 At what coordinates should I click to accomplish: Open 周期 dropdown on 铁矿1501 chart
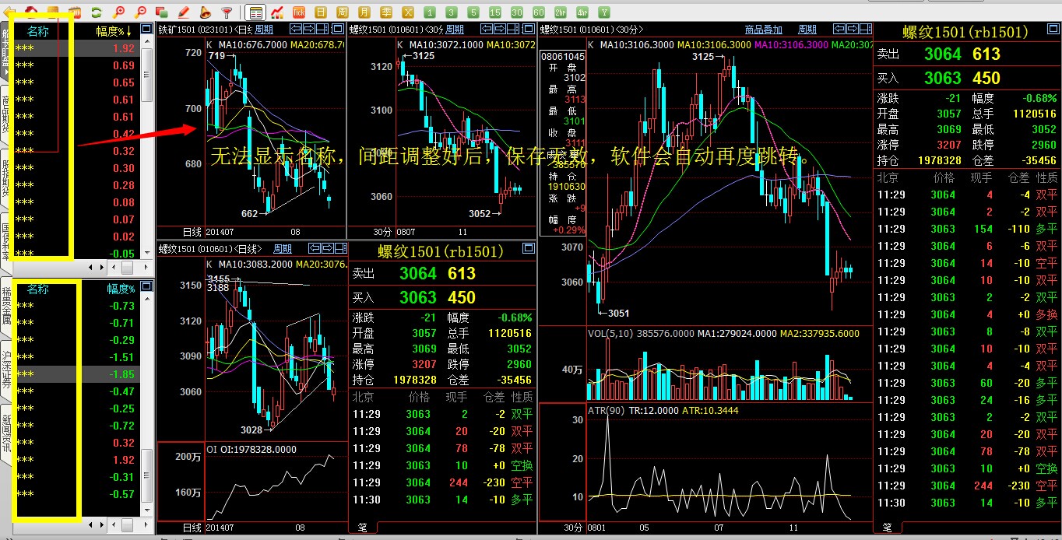click(x=264, y=30)
